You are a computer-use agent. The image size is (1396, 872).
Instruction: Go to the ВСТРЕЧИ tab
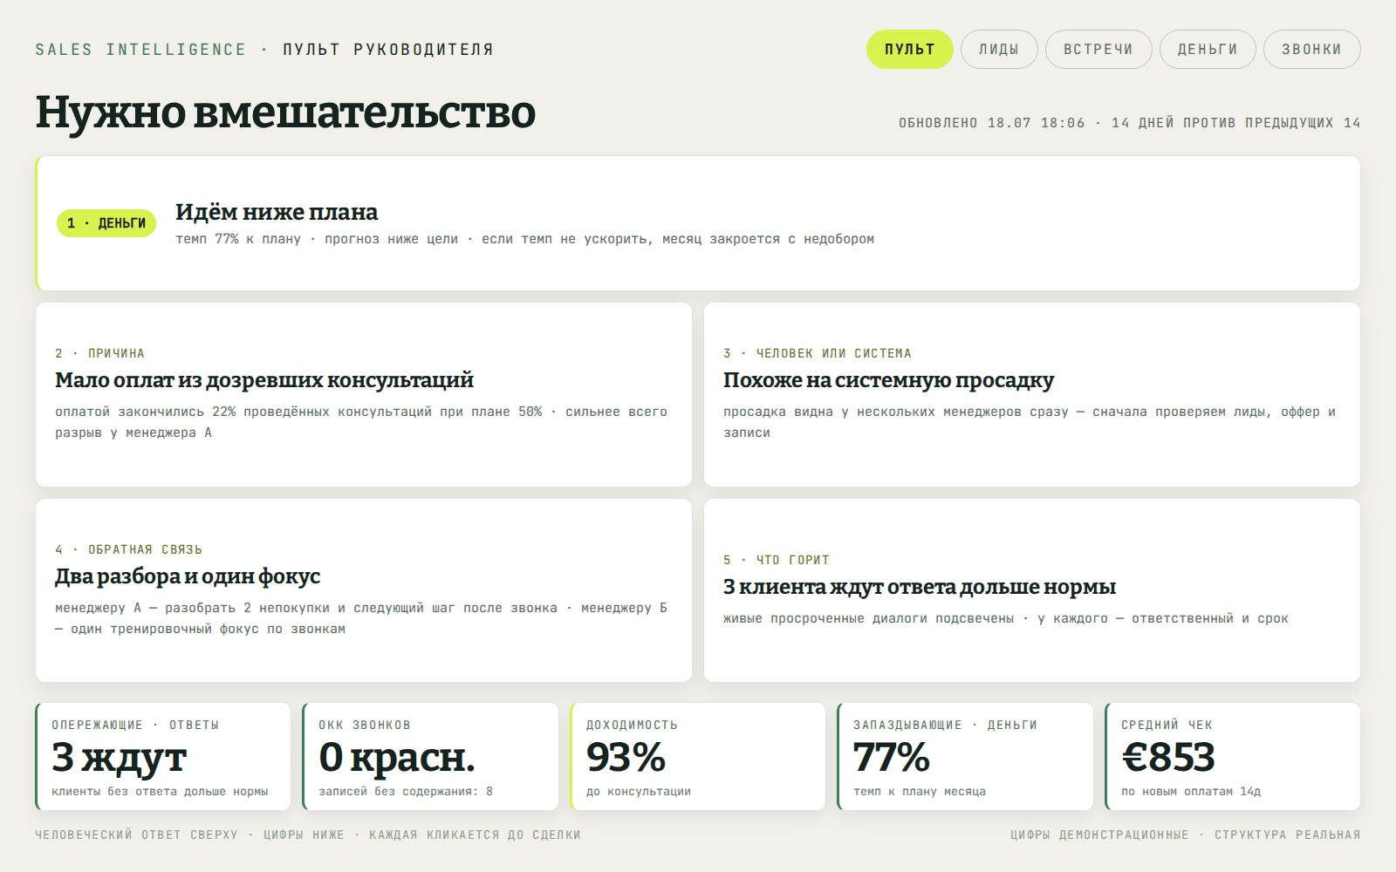[x=1098, y=49]
